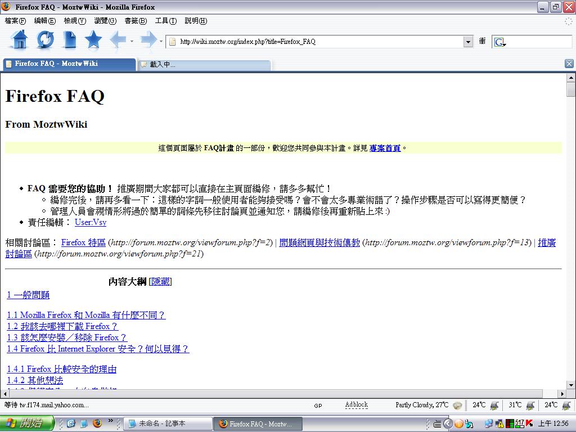Switch to the 載入中 loading tab
The height and width of the screenshot is (432, 576).
coord(205,64)
